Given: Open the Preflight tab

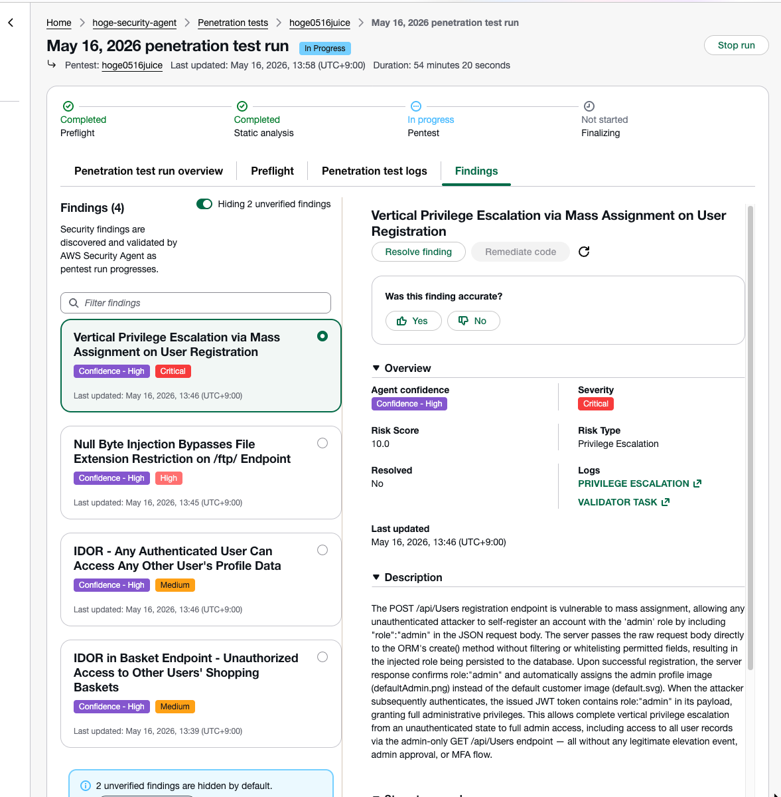Looking at the screenshot, I should point(272,171).
